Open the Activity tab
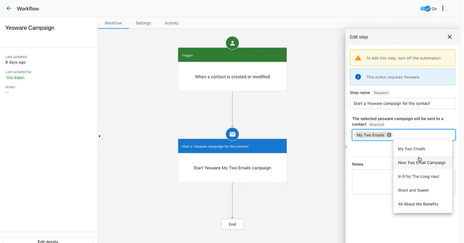Screen dimensions: 464x243 pos(172,23)
